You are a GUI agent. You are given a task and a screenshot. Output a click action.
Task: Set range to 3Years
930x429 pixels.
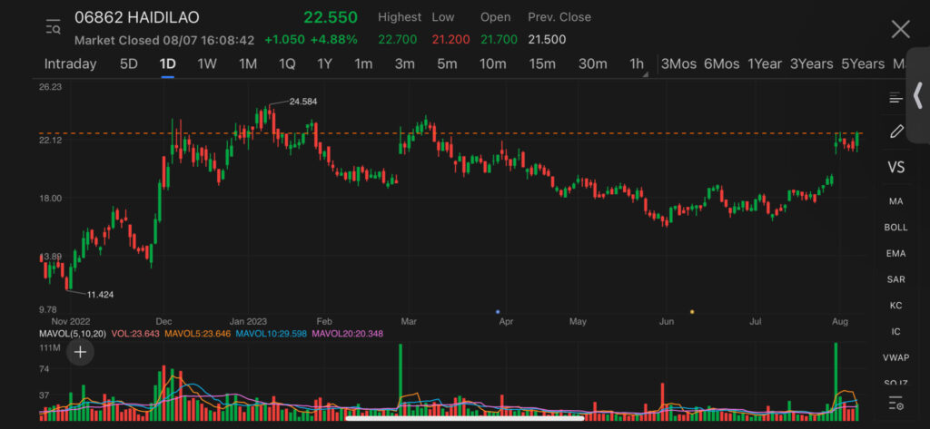coord(811,64)
